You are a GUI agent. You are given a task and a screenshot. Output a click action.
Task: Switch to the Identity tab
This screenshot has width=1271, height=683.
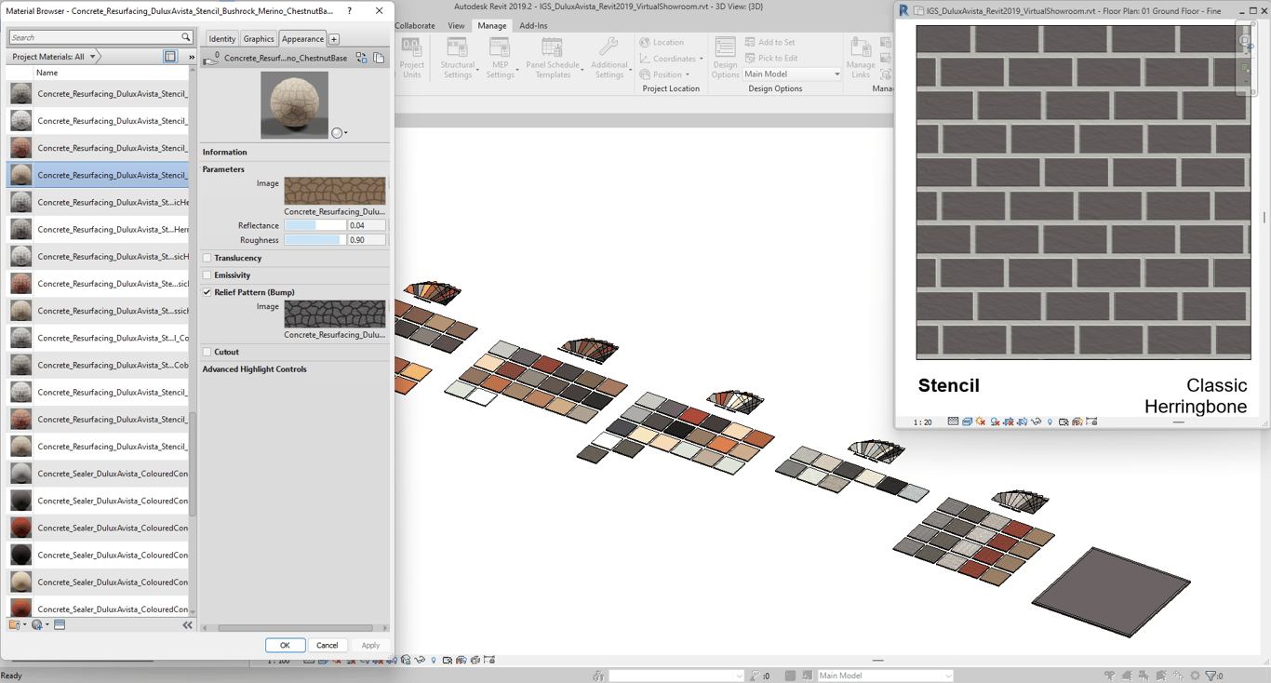click(221, 39)
